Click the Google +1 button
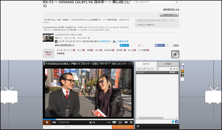Viewport: 222px width, 130px height. click(140, 45)
